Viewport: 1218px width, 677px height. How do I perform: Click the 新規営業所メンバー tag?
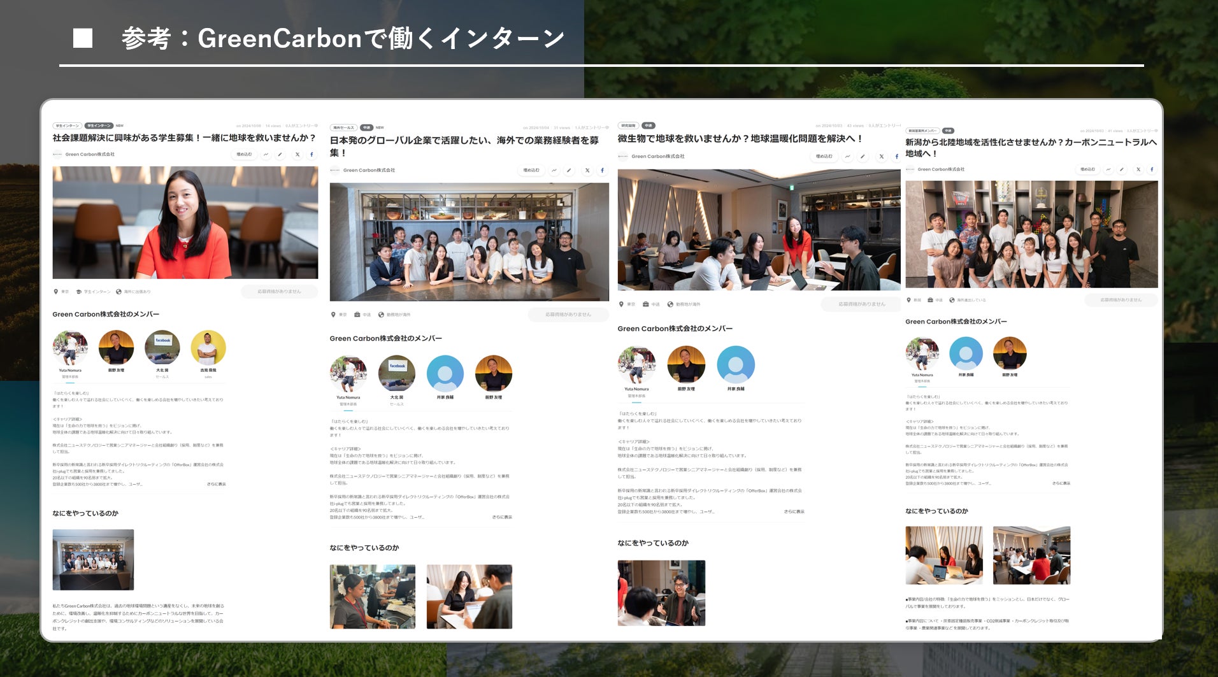[x=922, y=131]
